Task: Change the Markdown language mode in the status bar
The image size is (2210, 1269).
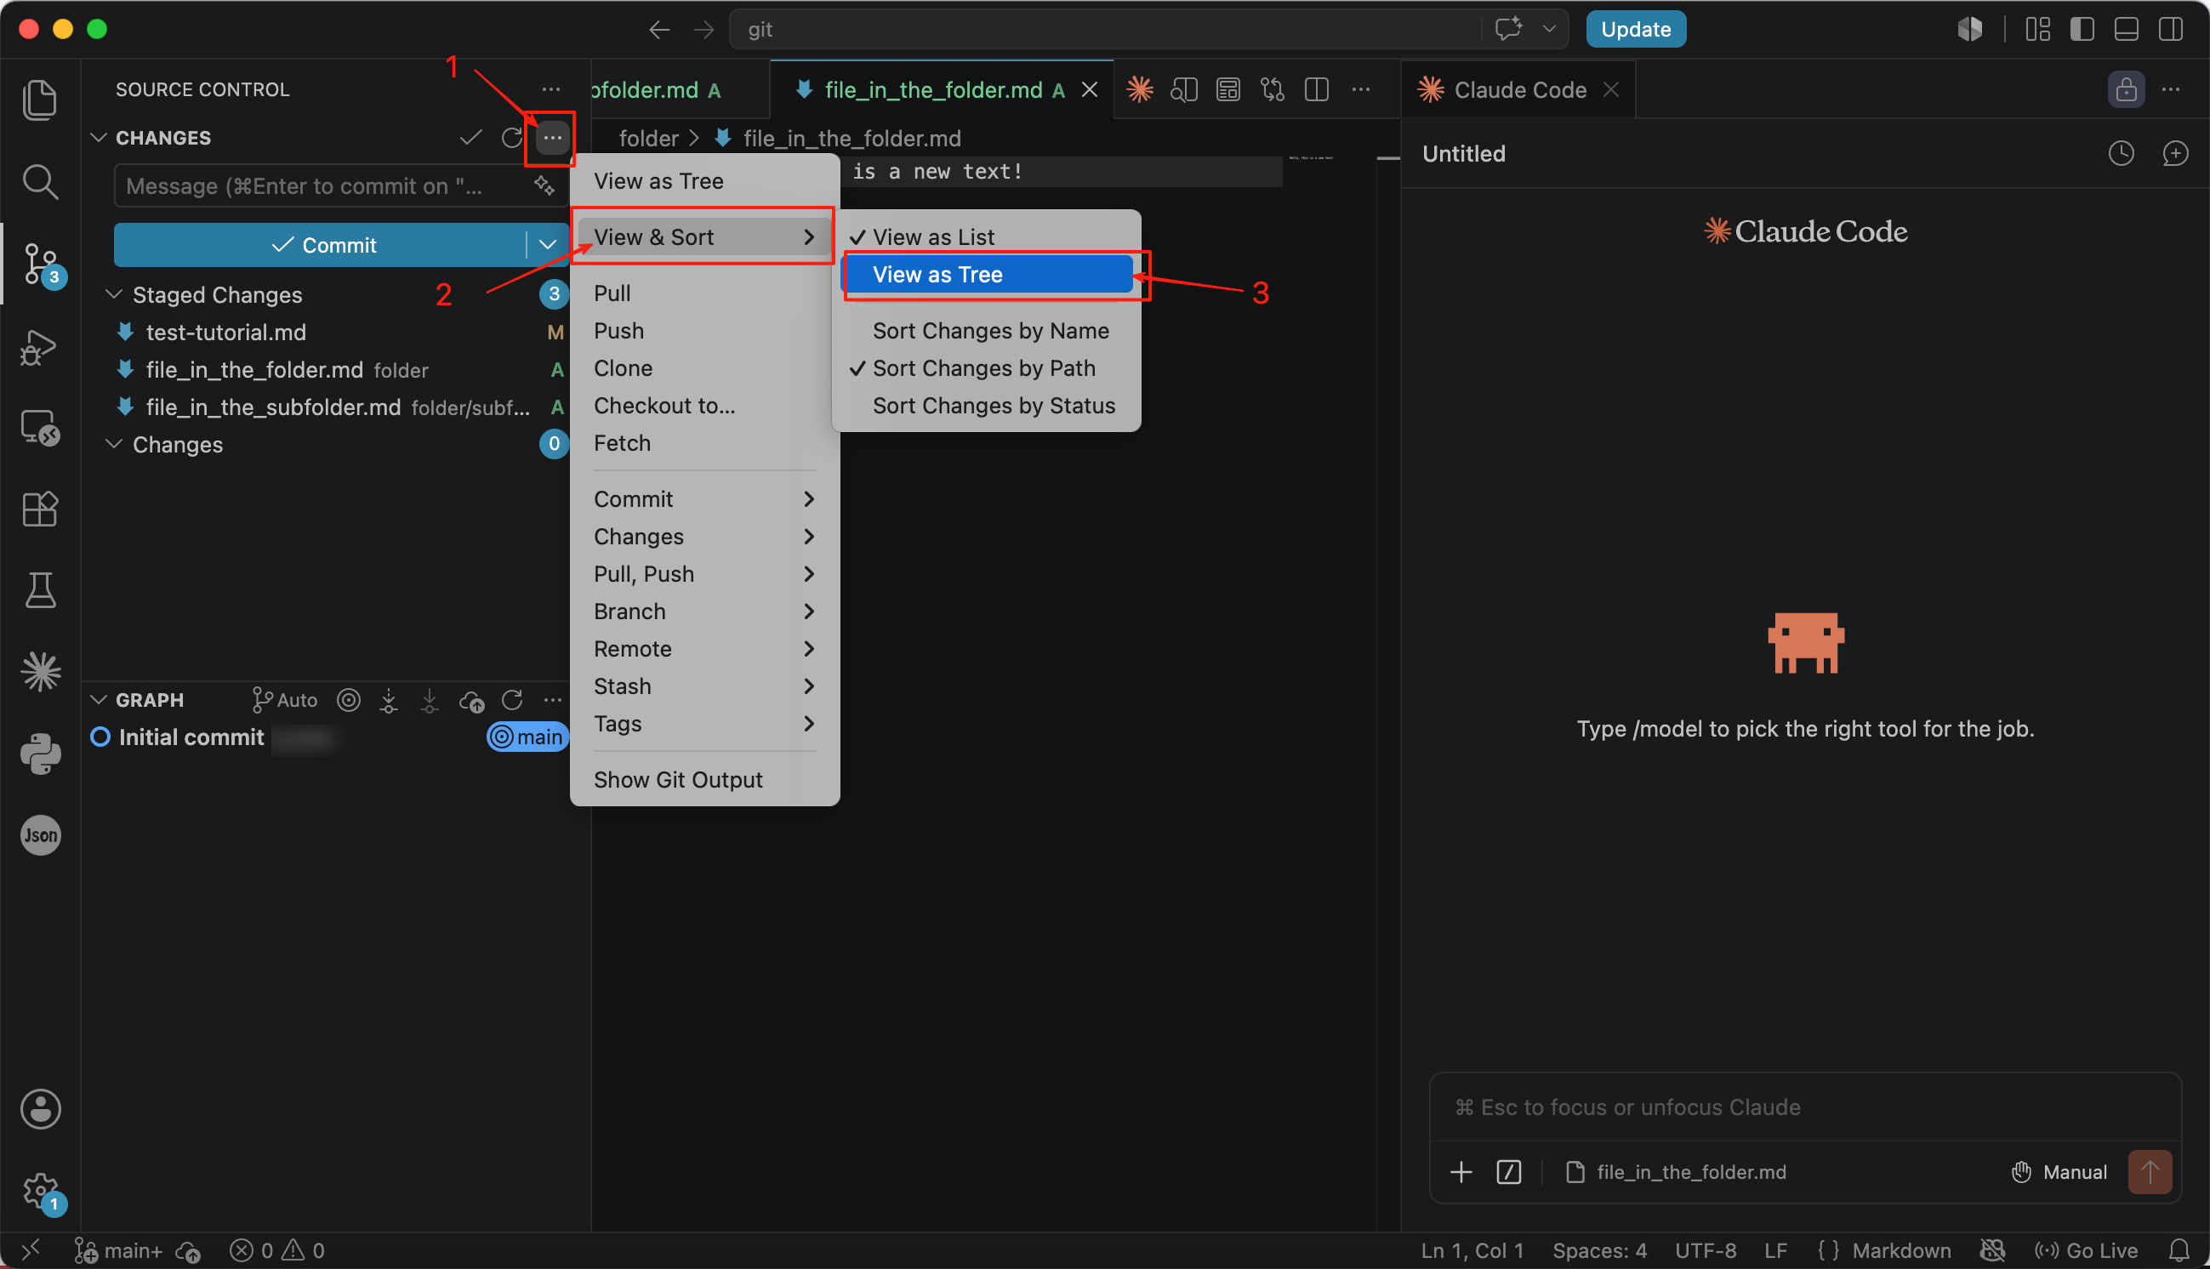Action: pyautogui.click(x=1900, y=1250)
